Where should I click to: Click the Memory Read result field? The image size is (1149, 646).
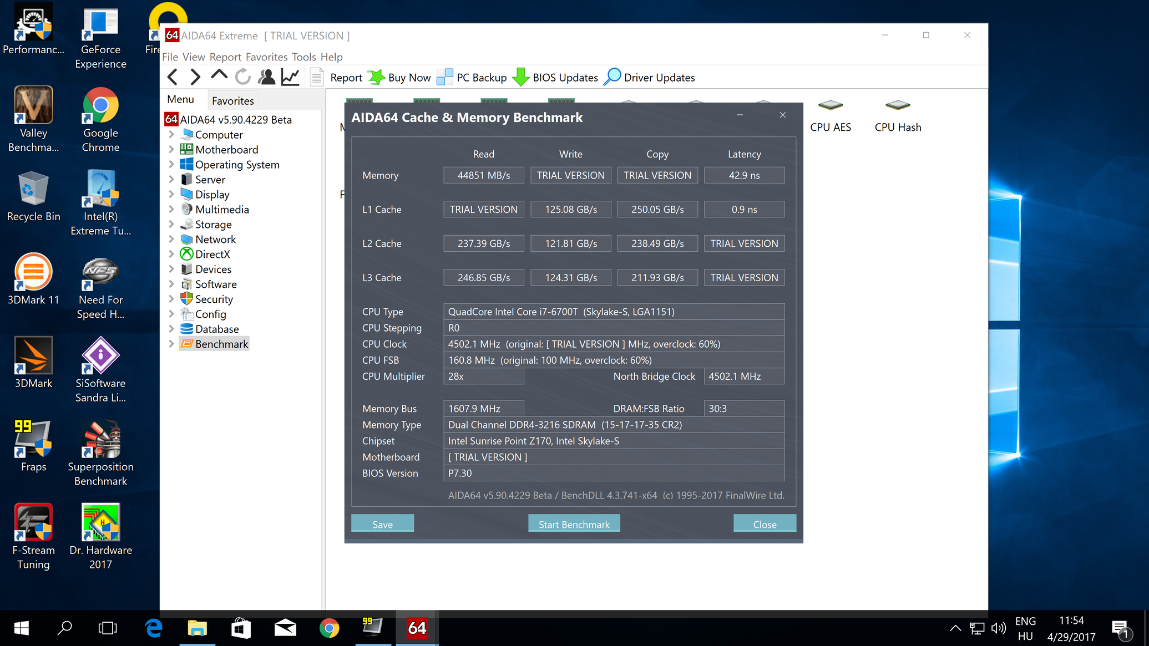(x=483, y=175)
